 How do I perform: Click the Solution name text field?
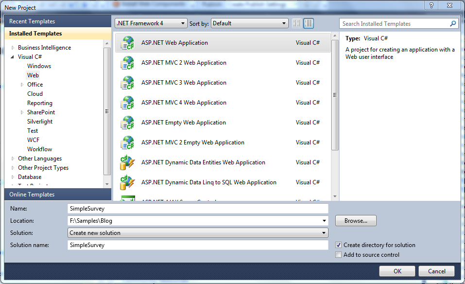(x=198, y=245)
